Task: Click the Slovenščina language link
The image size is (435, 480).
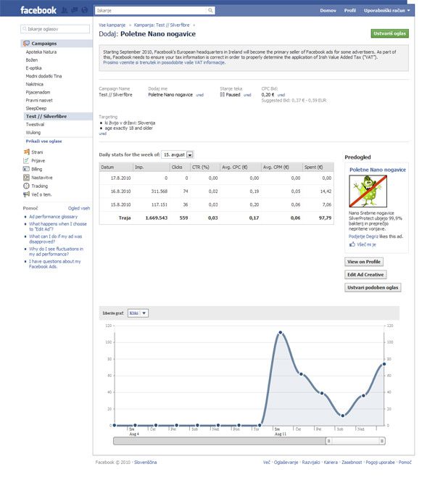Action: pyautogui.click(x=146, y=463)
